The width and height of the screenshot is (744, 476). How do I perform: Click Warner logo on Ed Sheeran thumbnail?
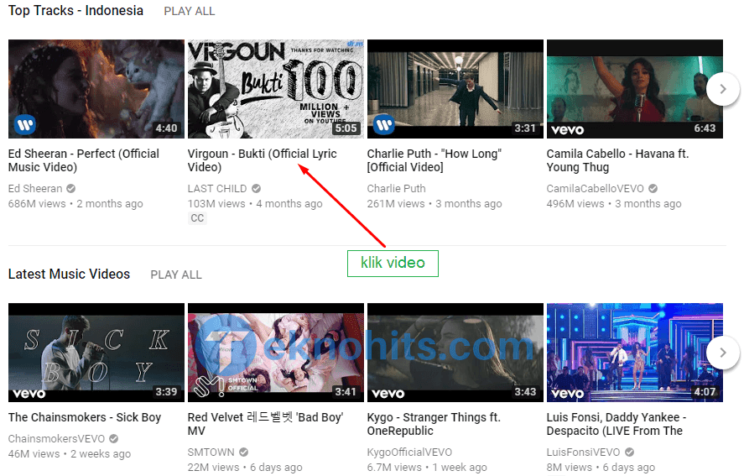pos(25,125)
